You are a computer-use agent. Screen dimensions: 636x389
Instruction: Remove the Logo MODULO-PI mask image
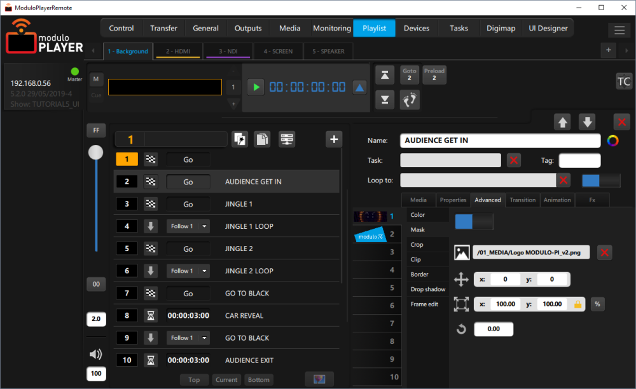click(605, 252)
